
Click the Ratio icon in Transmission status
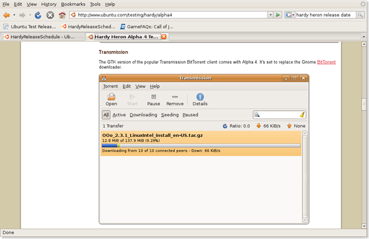[x=225, y=126]
